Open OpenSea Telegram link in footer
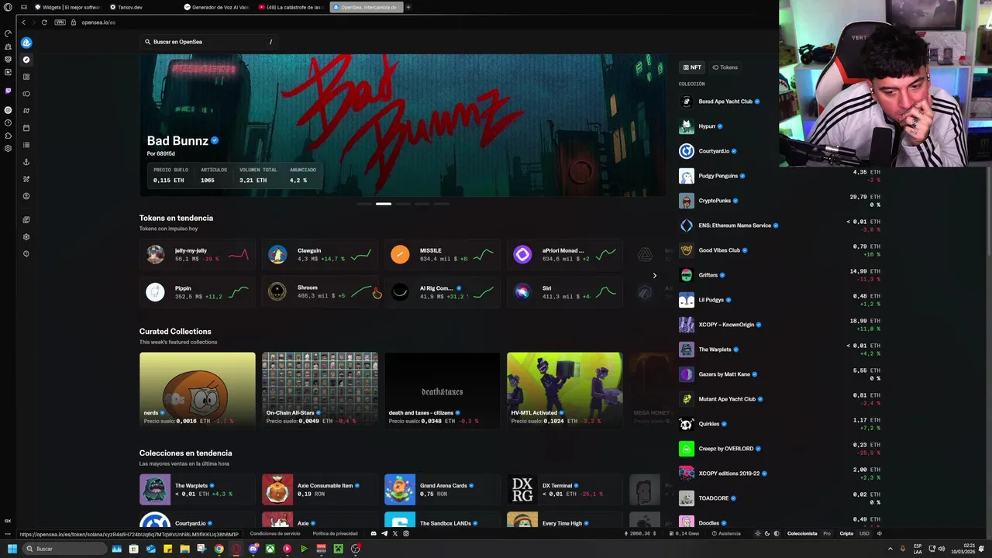992x558 pixels. click(384, 533)
